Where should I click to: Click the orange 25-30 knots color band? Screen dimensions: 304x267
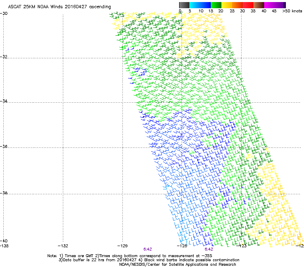pos(237,5)
